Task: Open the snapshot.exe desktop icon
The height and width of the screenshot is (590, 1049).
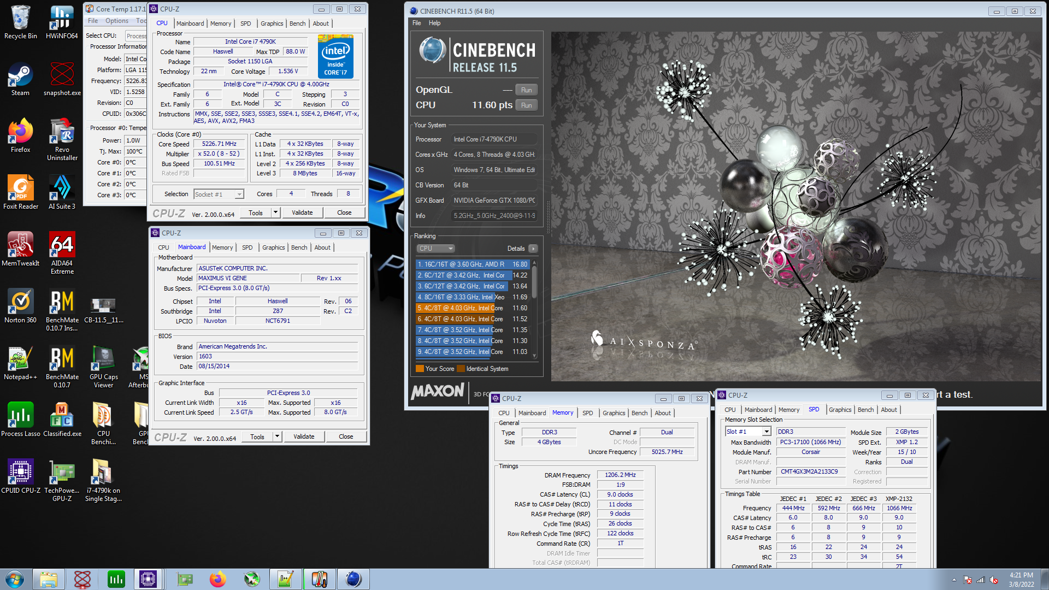Action: click(62, 79)
